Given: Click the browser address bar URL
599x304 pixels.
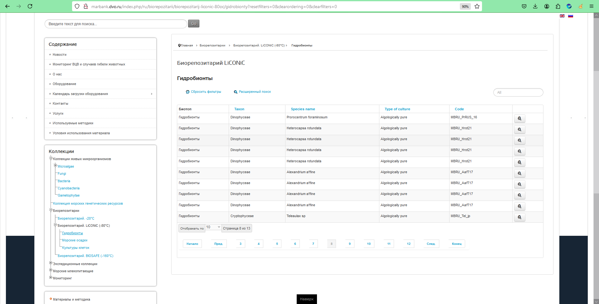Looking at the screenshot, I should pos(214,7).
